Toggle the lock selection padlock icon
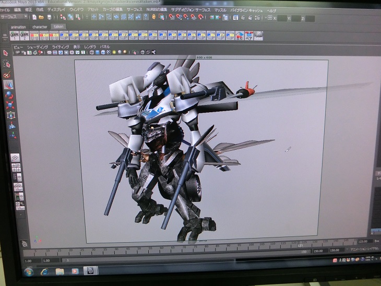The height and width of the screenshot is (286, 381). (154, 17)
